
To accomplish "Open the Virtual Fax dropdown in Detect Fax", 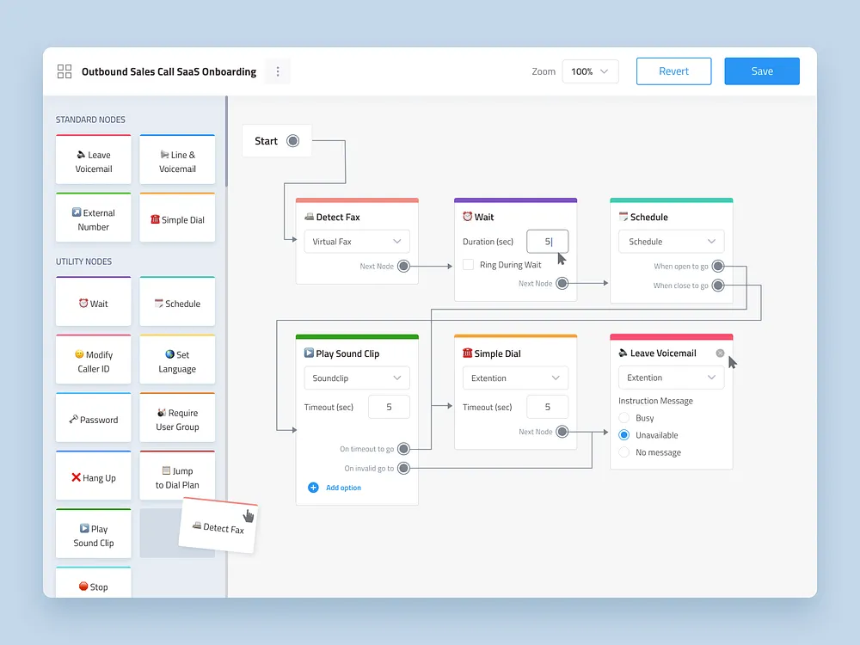I will pos(356,242).
